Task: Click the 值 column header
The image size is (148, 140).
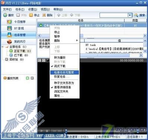Action: (119, 41)
